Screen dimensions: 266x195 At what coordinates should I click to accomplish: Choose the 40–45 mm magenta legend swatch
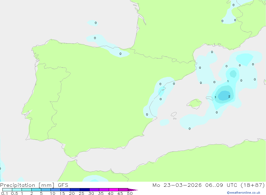click(114, 190)
